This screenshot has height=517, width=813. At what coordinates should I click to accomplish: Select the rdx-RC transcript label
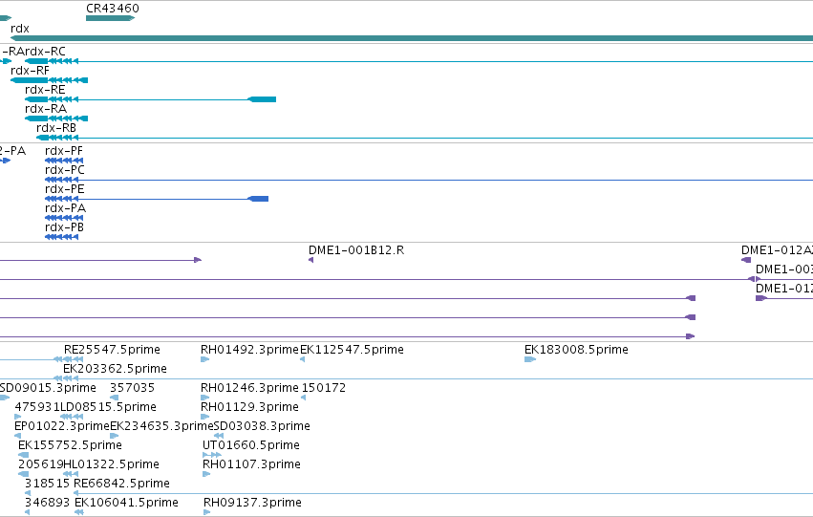[x=44, y=52]
